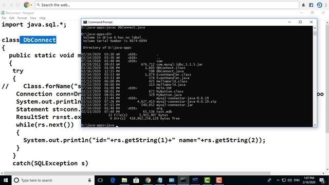Click the blue circular extension icon
Viewport: 329px width, 185px height.
tap(319, 5)
